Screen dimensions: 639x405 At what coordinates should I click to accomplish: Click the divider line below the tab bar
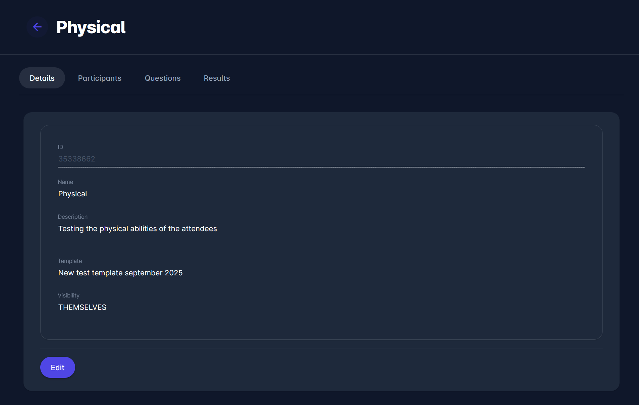321,95
